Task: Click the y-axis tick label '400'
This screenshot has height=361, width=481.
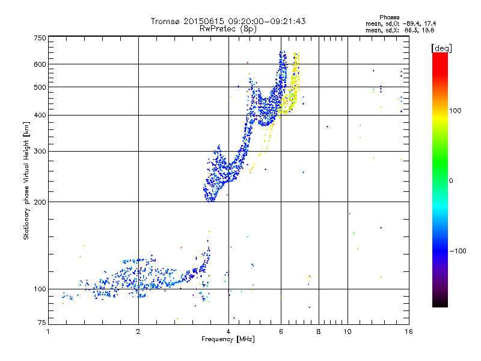Action: (40, 116)
